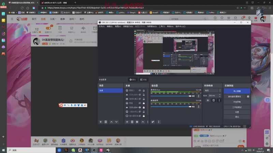Select the 场景 item in Scenes list

tap(111, 90)
